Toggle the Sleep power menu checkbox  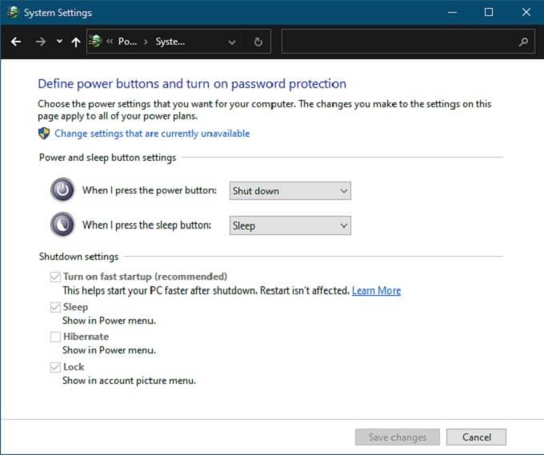tap(55, 307)
